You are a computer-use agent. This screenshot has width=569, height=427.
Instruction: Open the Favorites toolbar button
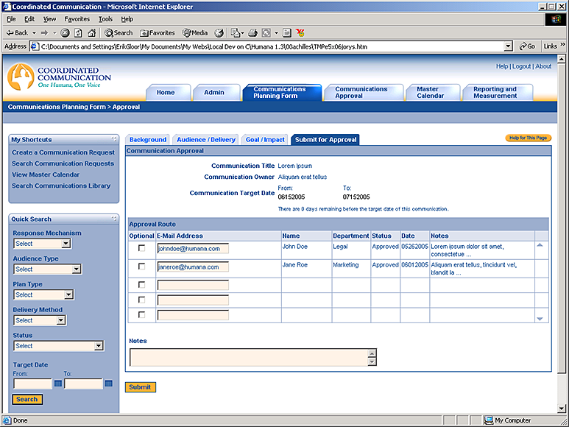(x=157, y=33)
